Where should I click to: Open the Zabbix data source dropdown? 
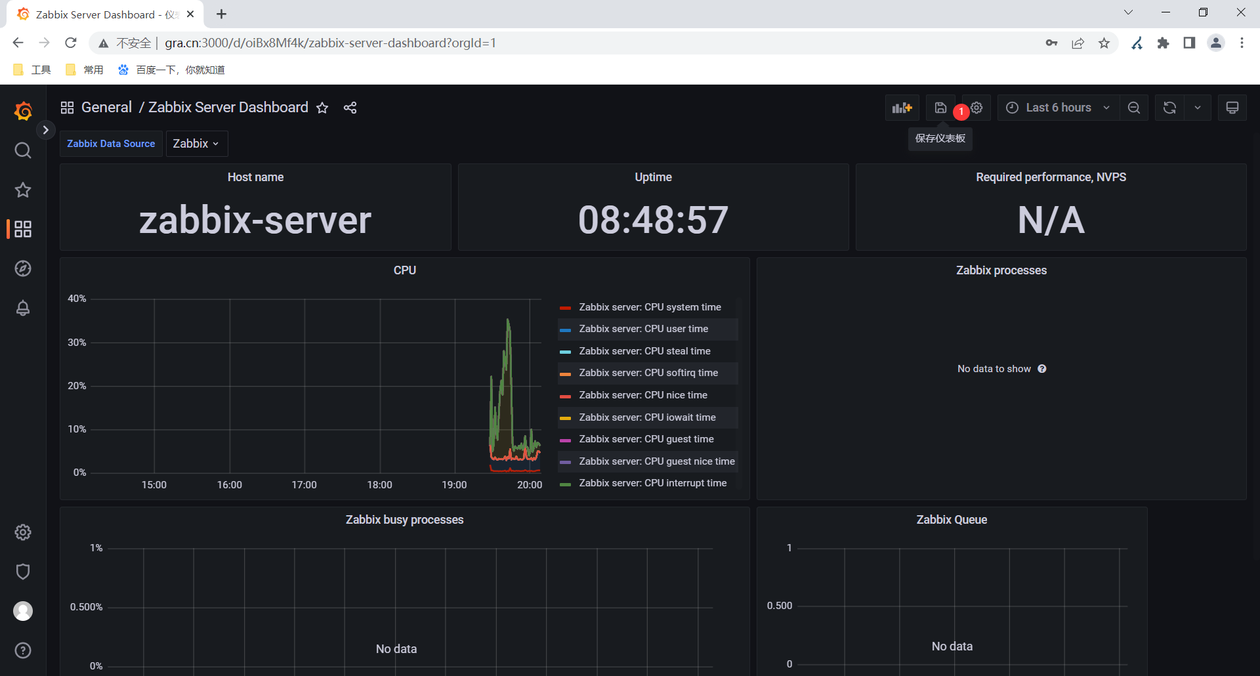click(196, 144)
